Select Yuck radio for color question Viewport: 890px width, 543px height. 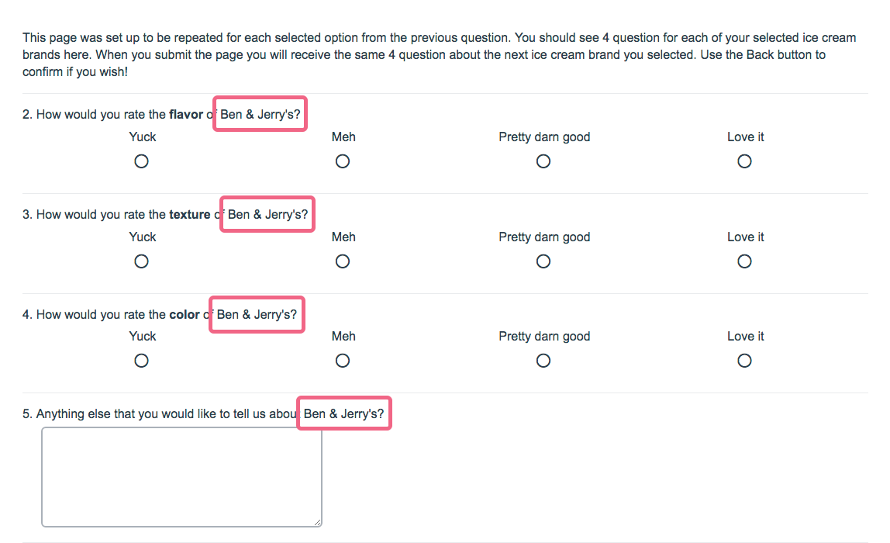coord(141,361)
